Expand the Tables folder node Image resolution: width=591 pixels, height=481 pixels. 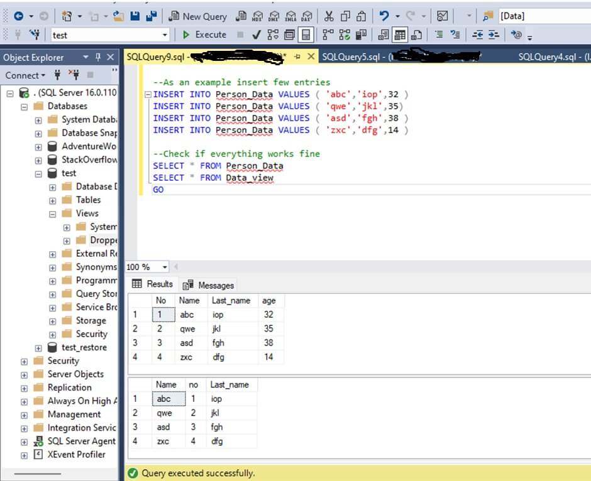pyautogui.click(x=53, y=200)
